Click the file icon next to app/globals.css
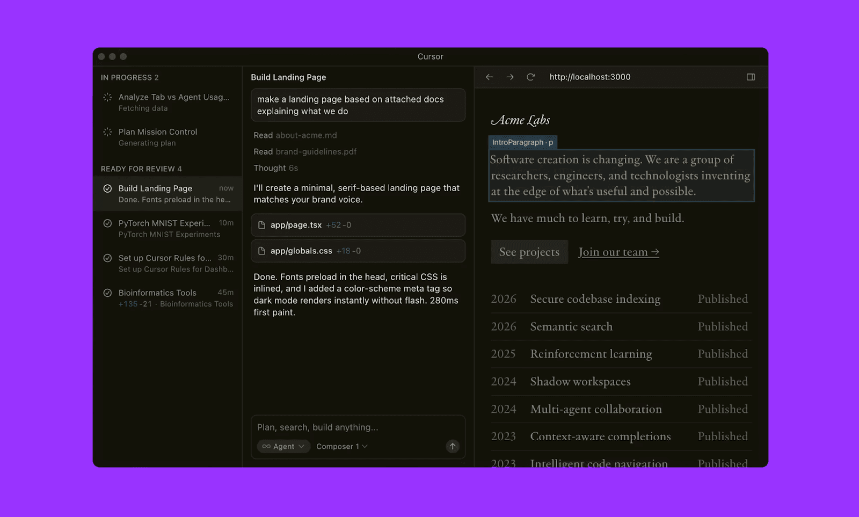 pyautogui.click(x=262, y=251)
